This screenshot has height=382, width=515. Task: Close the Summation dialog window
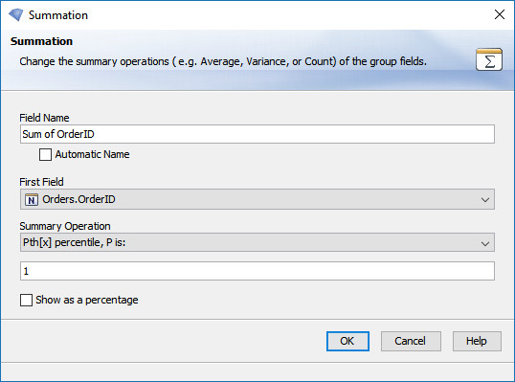500,14
